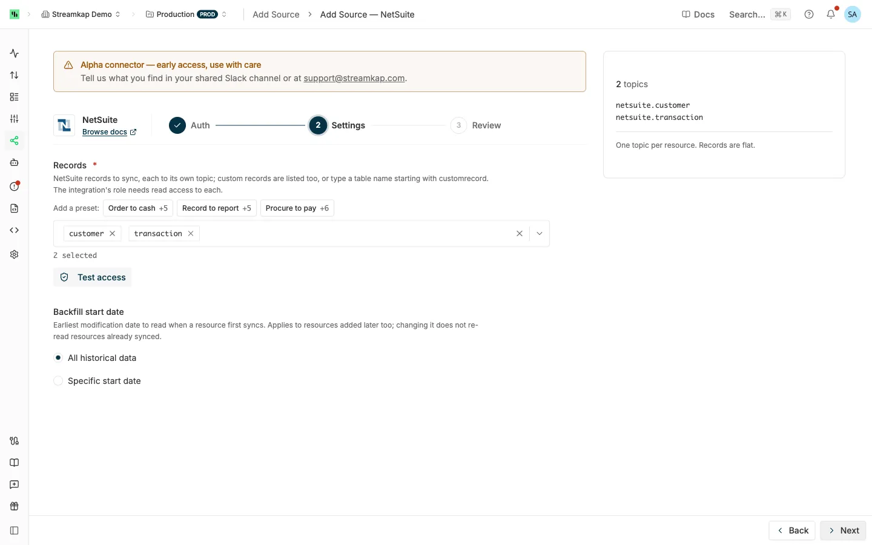Image resolution: width=872 pixels, height=545 pixels.
Task: Go to the Auth step
Action: click(190, 125)
